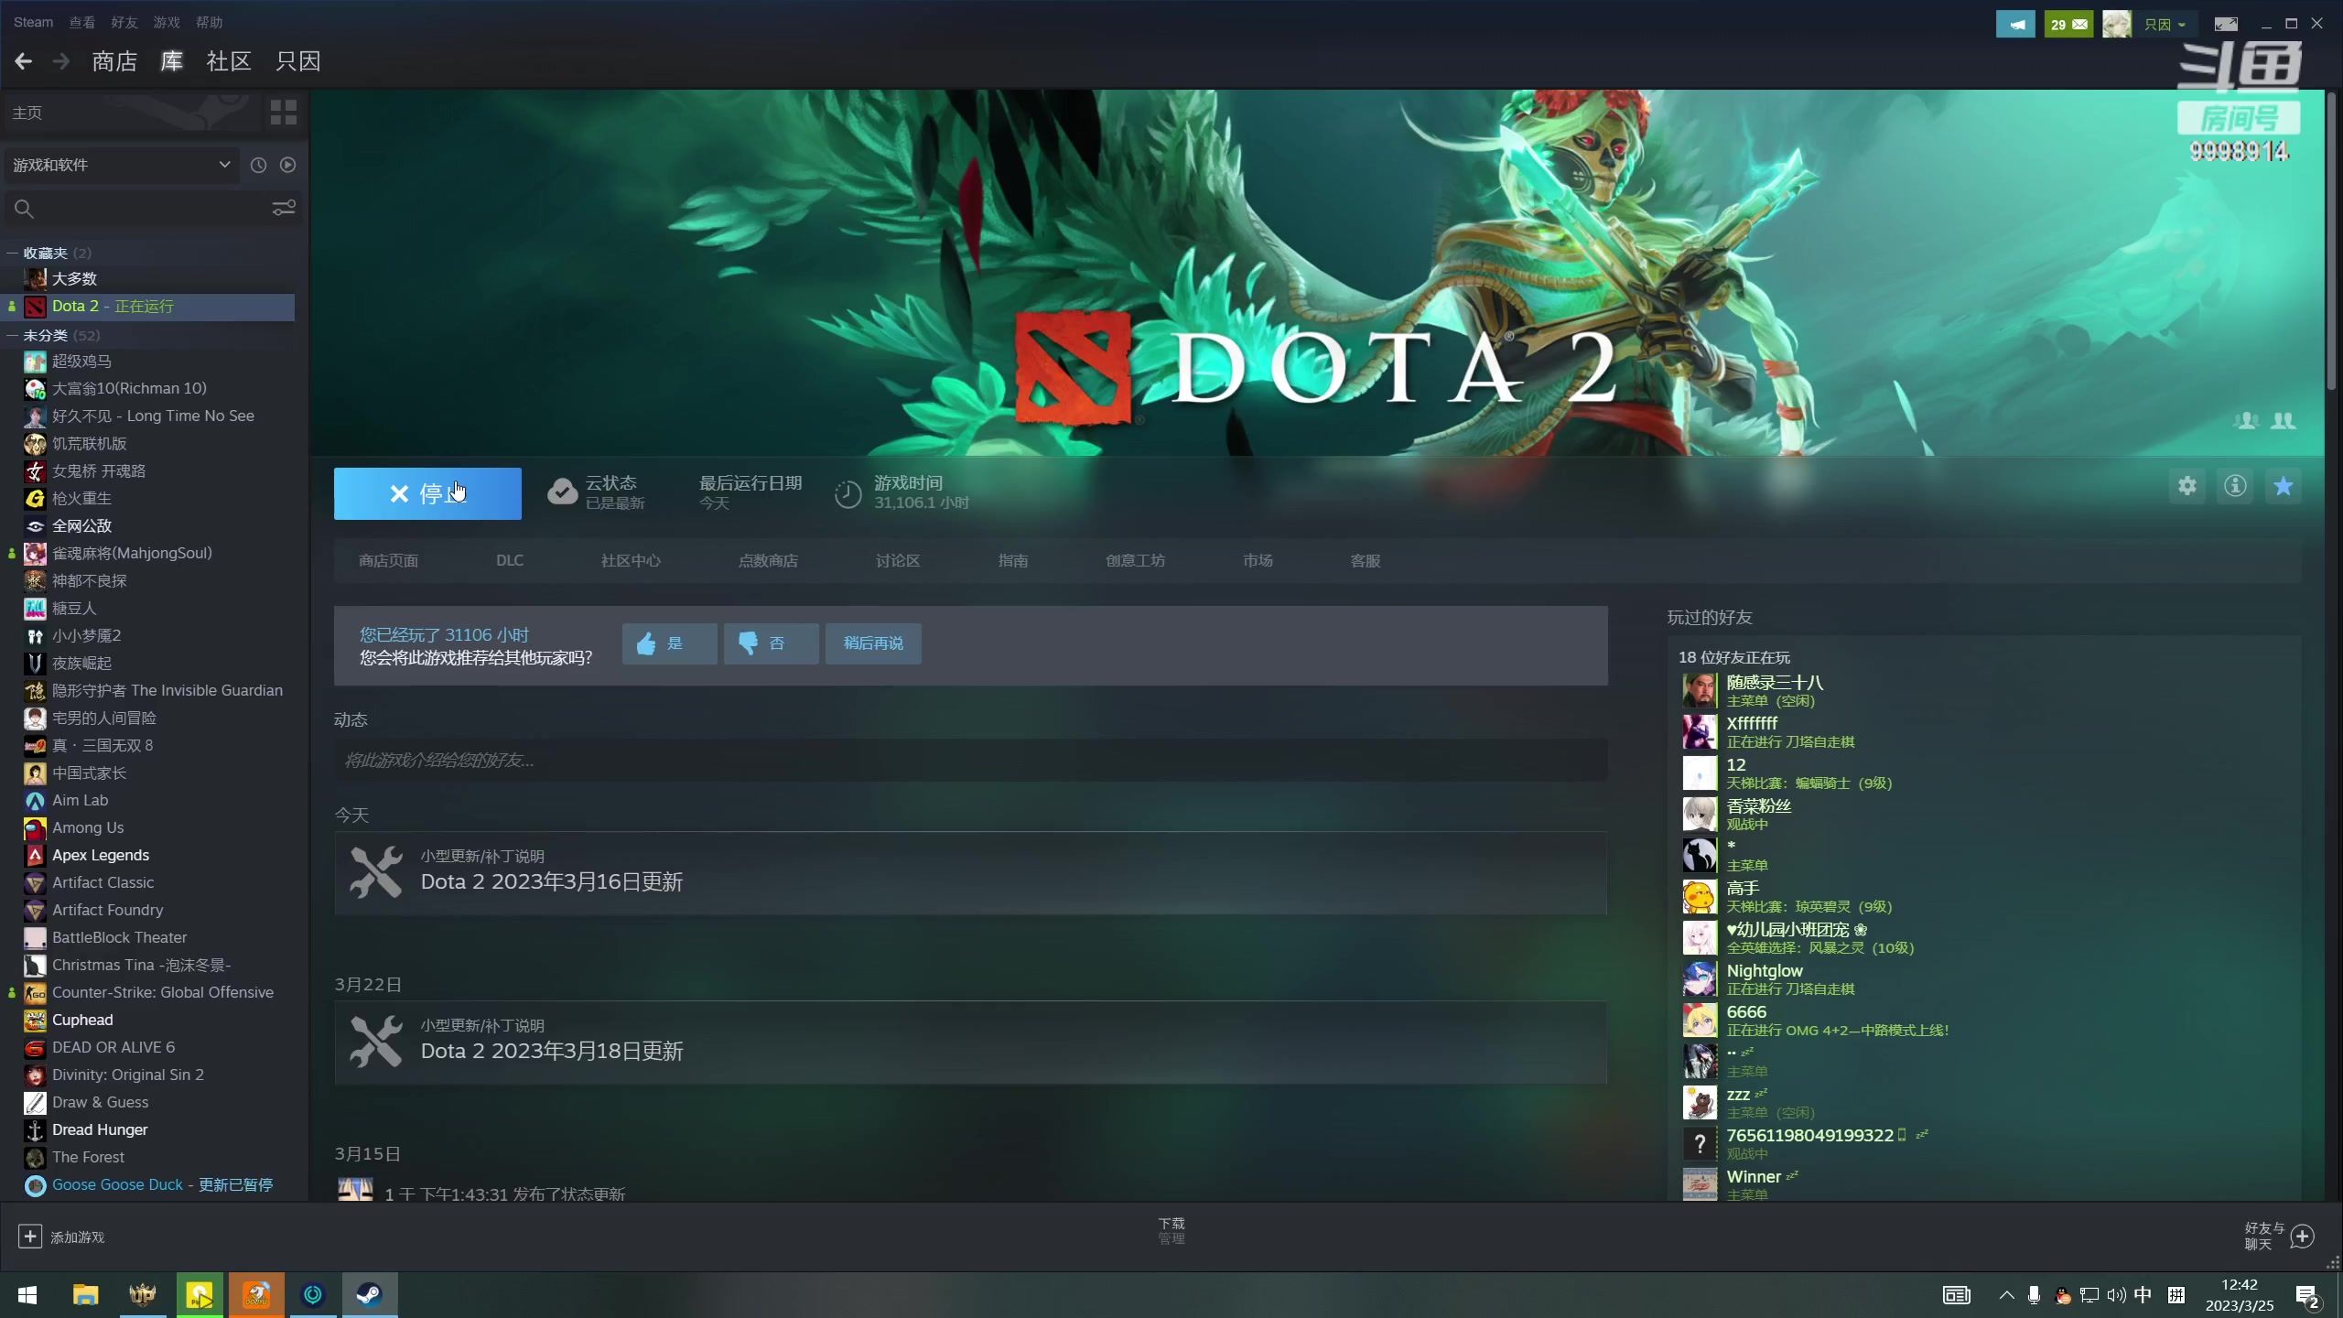
Task: Go to the Library tab
Action: coord(171,61)
